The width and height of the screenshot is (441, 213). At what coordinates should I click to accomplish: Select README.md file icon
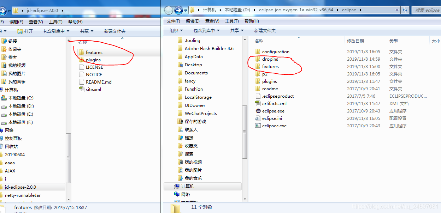pyautogui.click(x=81, y=82)
